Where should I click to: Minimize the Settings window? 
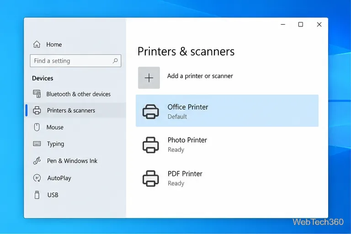tap(283, 24)
